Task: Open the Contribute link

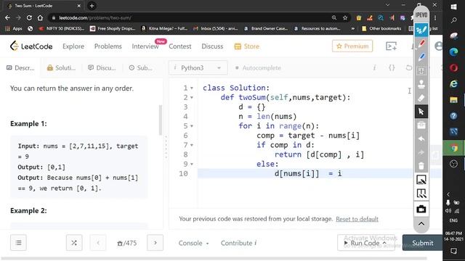Action: 238,243
